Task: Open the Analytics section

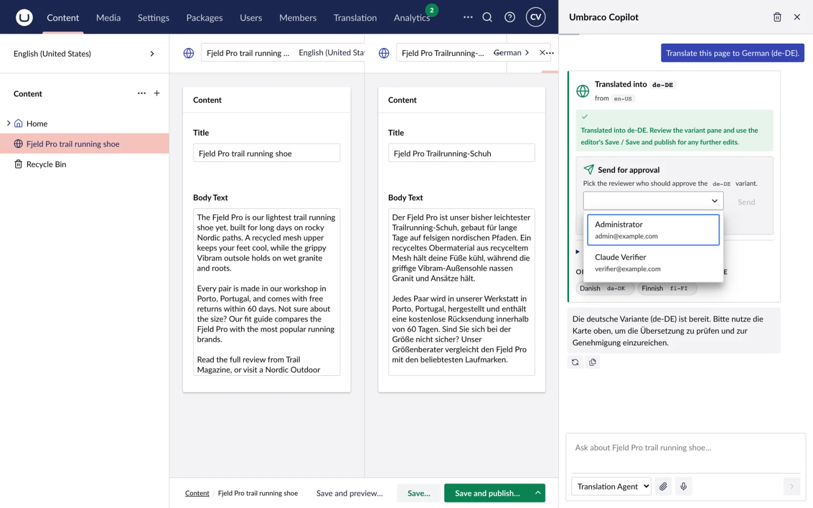Action: (x=412, y=18)
